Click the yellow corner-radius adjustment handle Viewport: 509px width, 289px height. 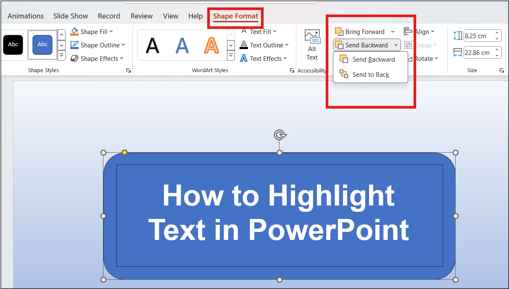tap(124, 152)
